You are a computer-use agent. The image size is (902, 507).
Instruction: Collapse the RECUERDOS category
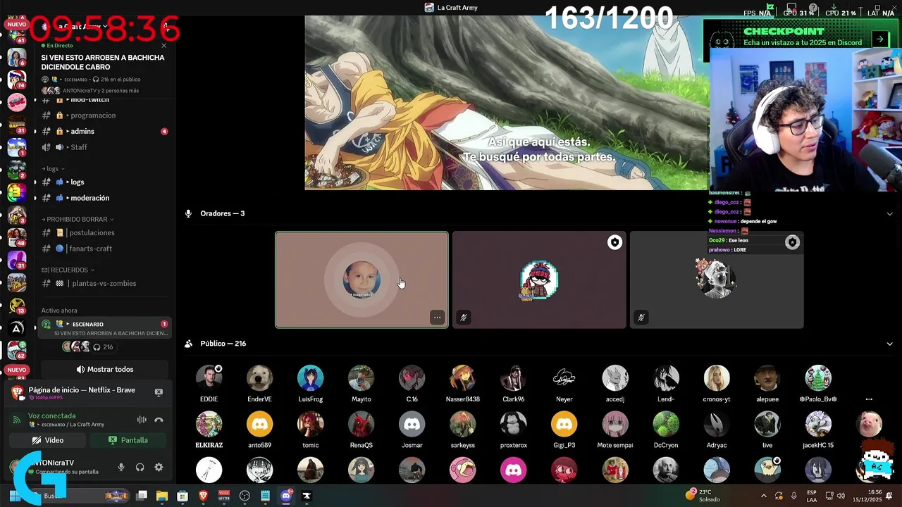(x=68, y=270)
